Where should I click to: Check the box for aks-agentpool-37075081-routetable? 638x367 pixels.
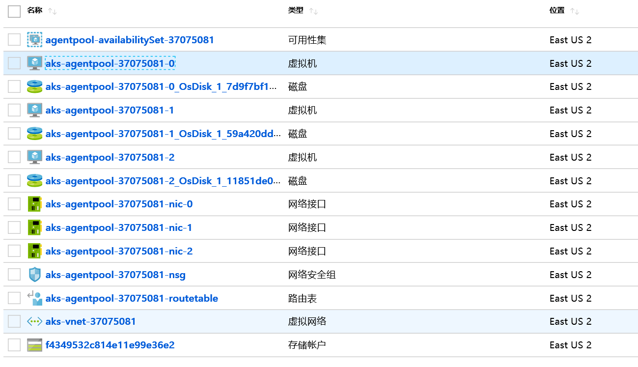tap(14, 298)
